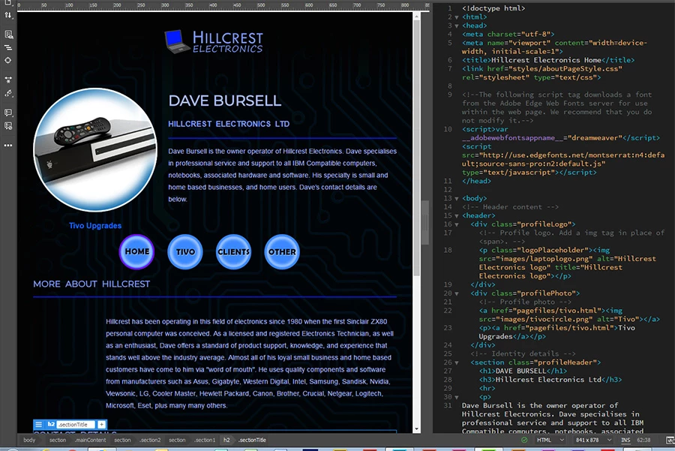675x451 pixels.
Task: Select h2 in the tag selector
Action: [x=226, y=440]
